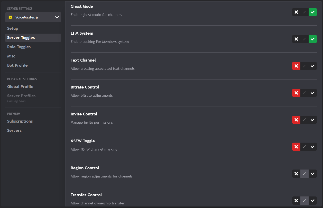The width and height of the screenshot is (323, 208).
Task: Go to the Setup page
Action: (x=13, y=28)
